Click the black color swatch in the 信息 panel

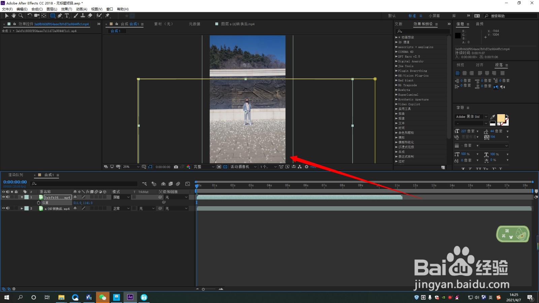coord(458,35)
